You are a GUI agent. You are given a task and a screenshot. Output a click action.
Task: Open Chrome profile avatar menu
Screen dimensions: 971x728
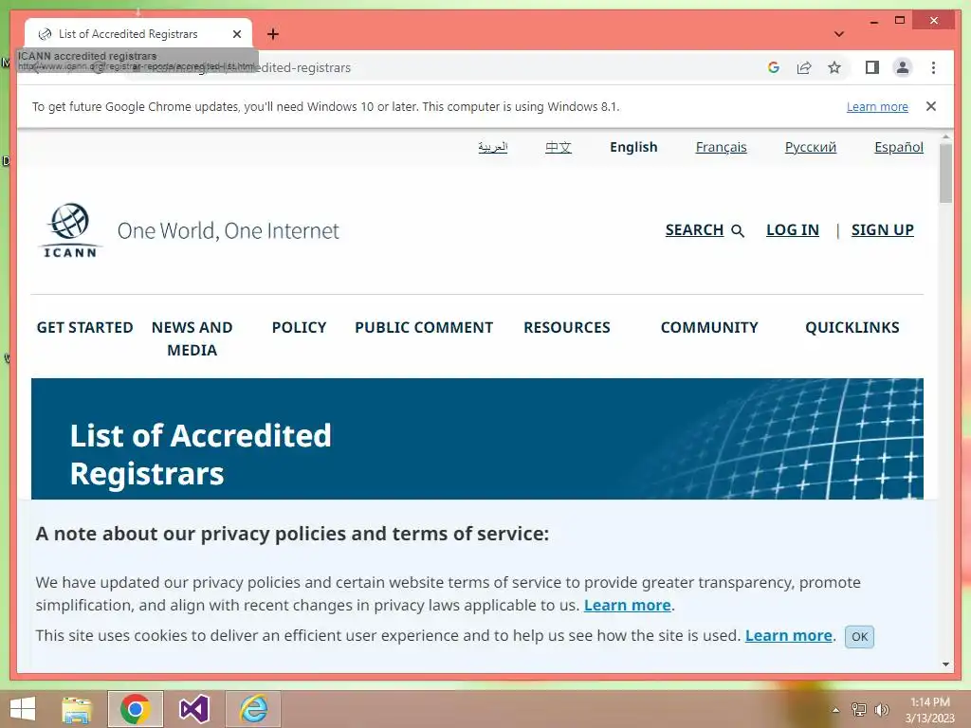[x=903, y=67]
